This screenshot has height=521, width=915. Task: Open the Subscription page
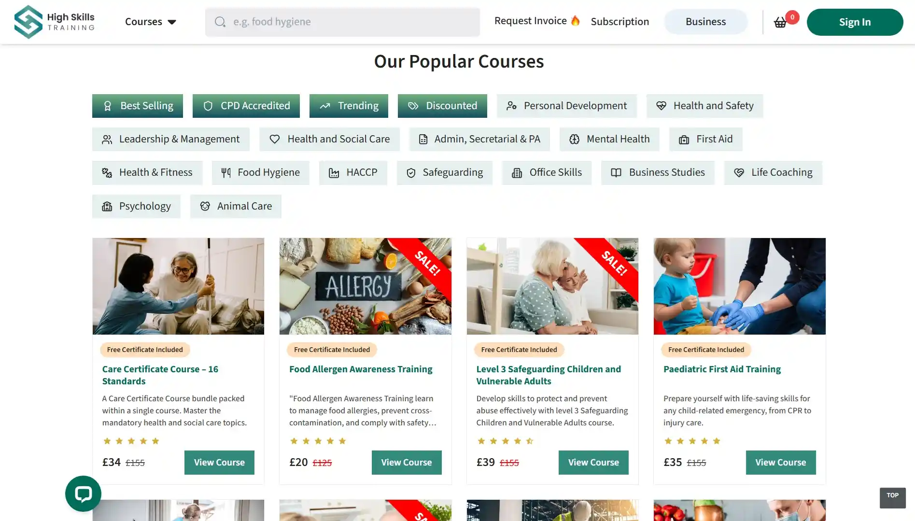pyautogui.click(x=619, y=22)
